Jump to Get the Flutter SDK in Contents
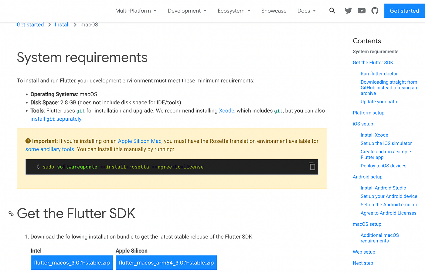 (x=373, y=62)
